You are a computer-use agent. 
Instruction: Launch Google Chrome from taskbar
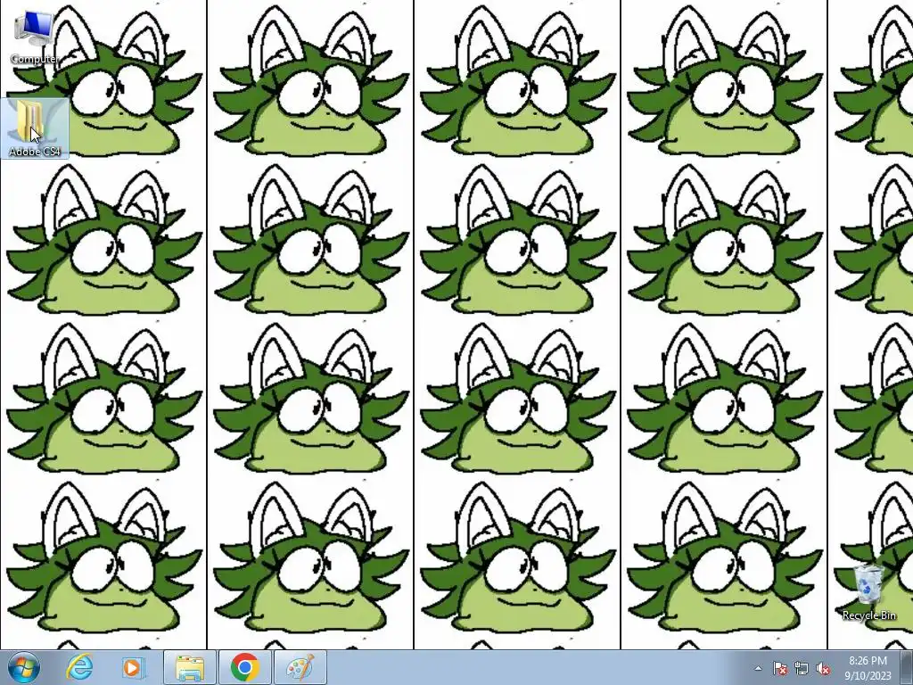[x=244, y=667]
